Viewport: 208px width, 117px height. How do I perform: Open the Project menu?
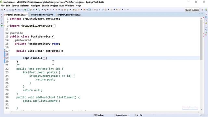[x=54, y=6]
